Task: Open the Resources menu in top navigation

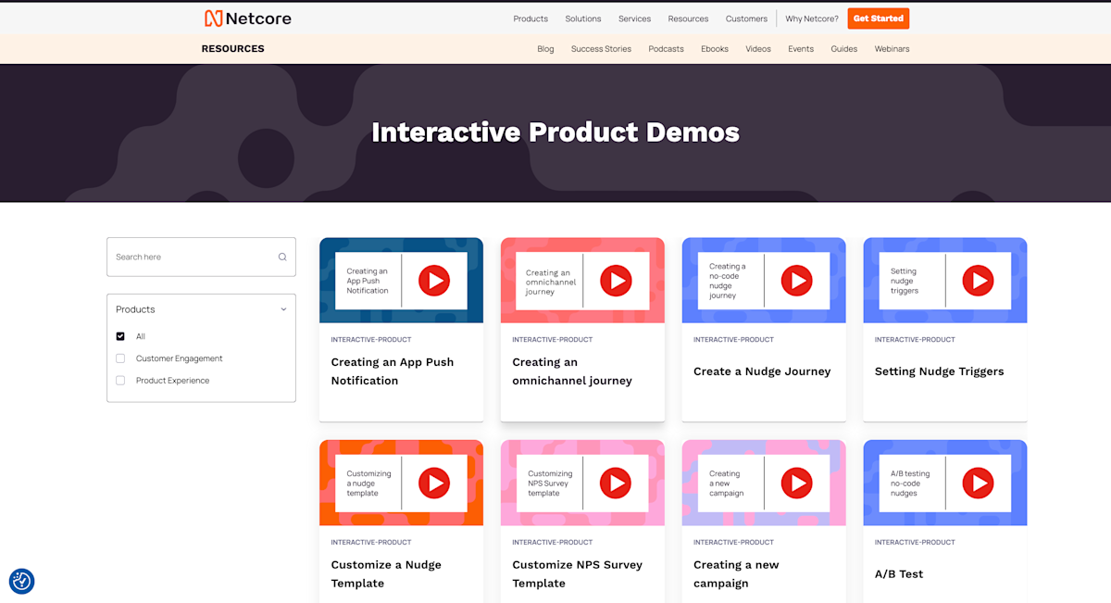Action: (x=688, y=19)
